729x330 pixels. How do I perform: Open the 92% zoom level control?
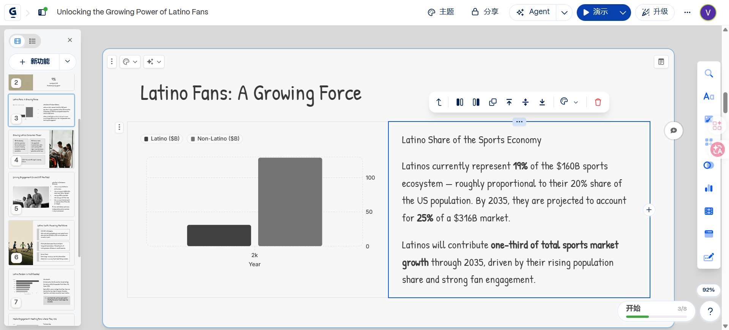(708, 290)
